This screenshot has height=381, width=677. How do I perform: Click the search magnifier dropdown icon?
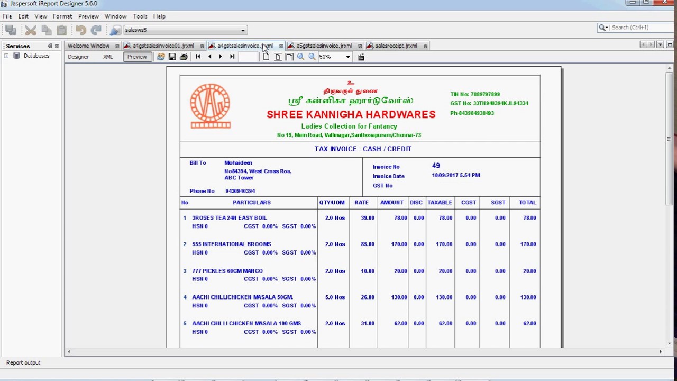(603, 28)
